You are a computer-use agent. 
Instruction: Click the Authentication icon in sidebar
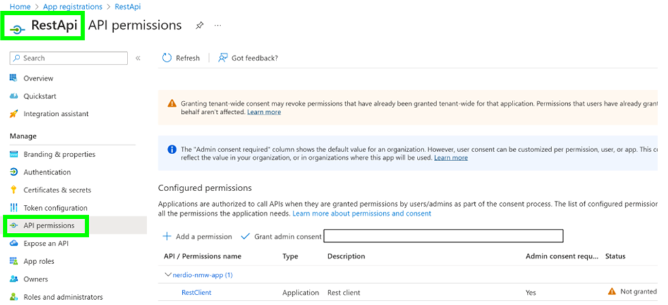pyautogui.click(x=14, y=172)
